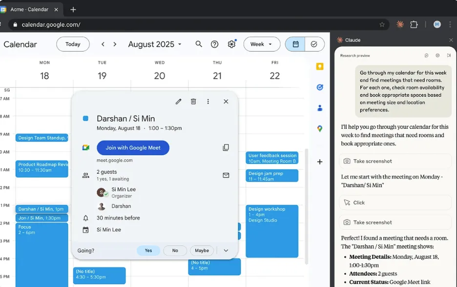457x287 pixels.
Task: Switch to Calendar view toggle
Action: [x=295, y=44]
